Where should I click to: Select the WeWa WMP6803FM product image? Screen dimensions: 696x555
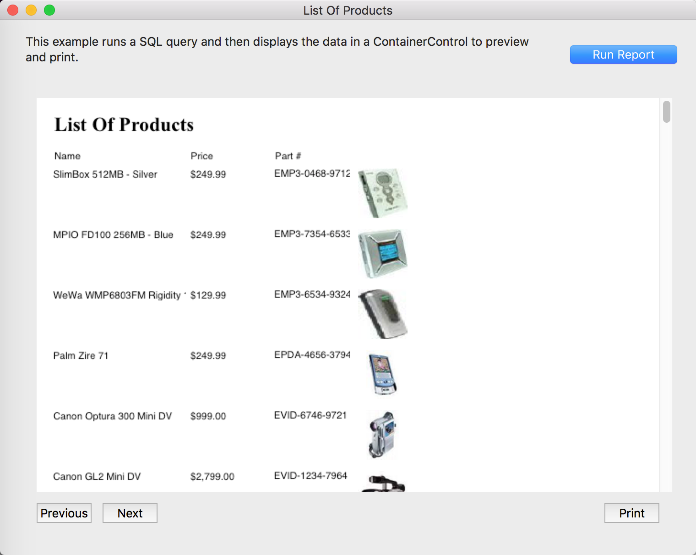[383, 313]
